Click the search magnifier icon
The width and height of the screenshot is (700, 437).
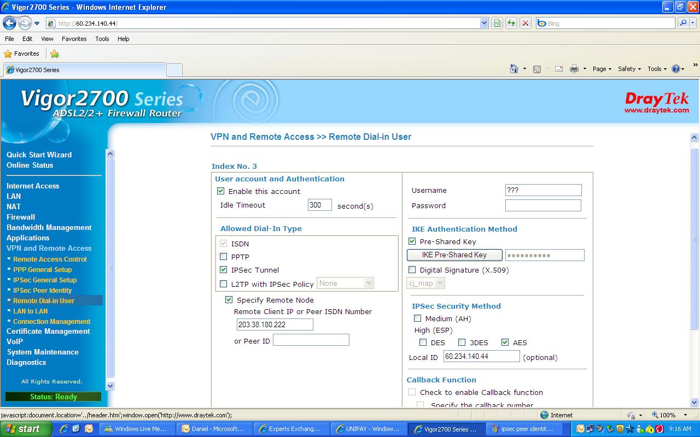[682, 23]
